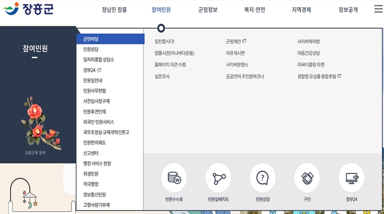The height and width of the screenshot is (214, 384).
Task: Select 국무조정실 규제개혁신문고 submenu
Action: [106, 132]
